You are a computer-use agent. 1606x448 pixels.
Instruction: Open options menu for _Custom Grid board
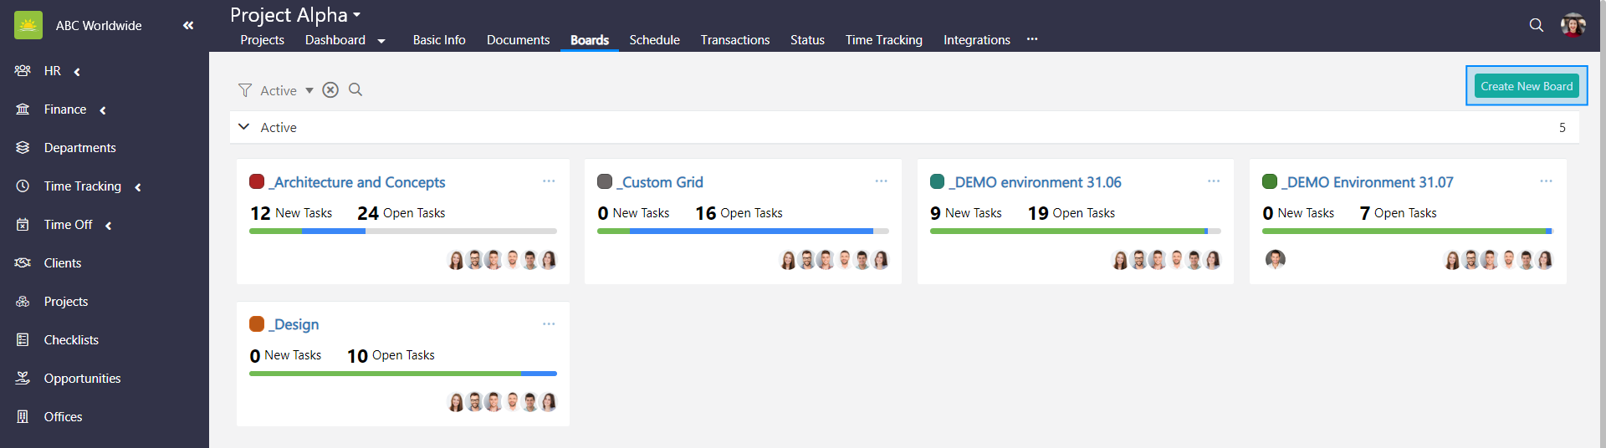pyautogui.click(x=881, y=181)
